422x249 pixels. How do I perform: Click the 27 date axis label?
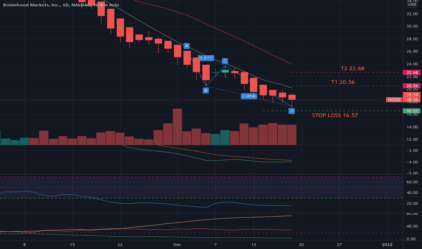(340, 244)
